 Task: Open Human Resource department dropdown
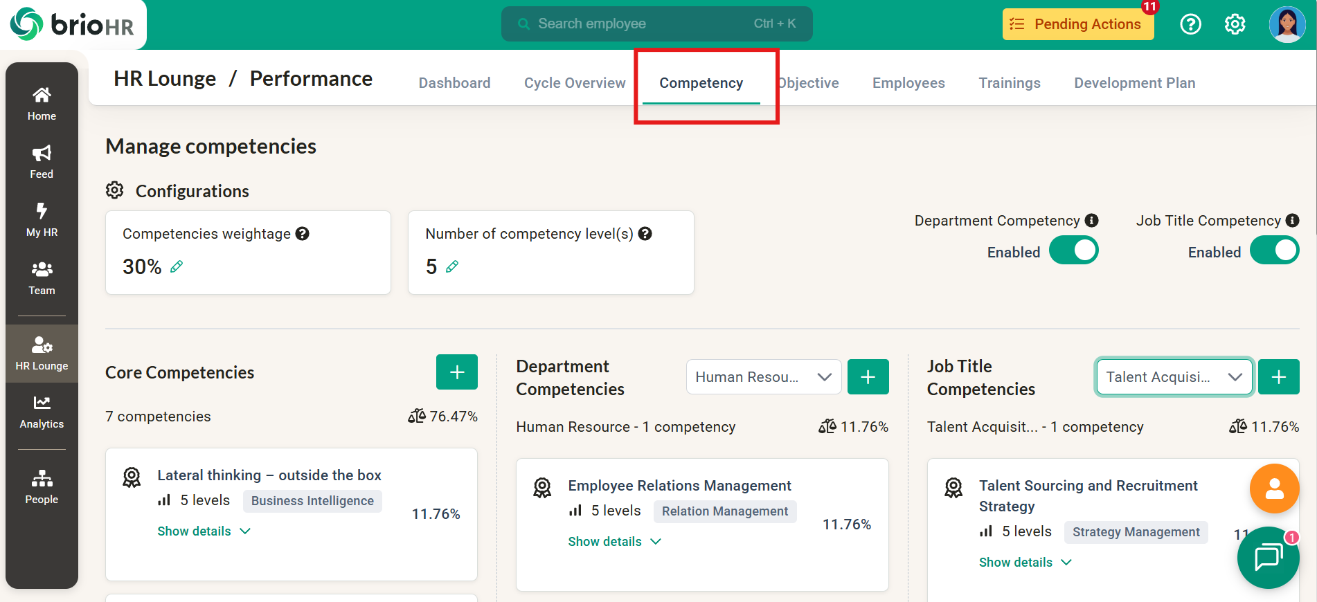click(763, 377)
